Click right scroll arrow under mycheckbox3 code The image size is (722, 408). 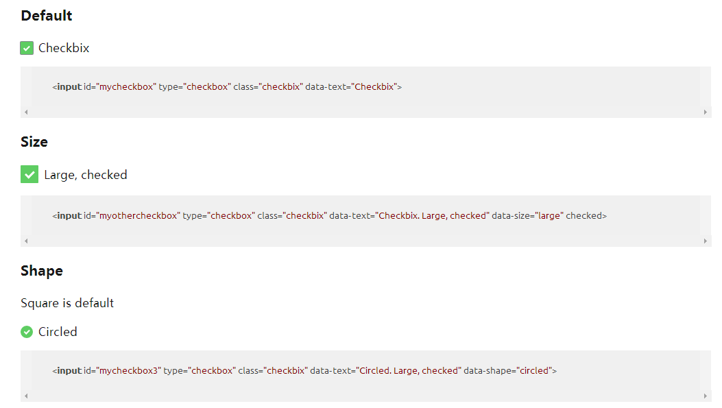[x=706, y=396]
